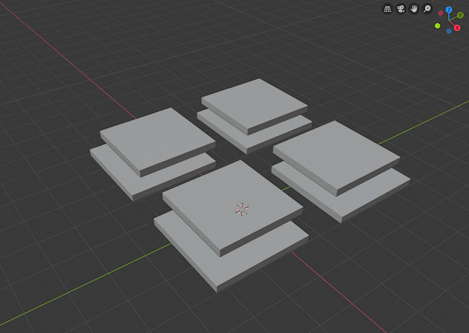Click the magnifier zoom view icon
Viewport: 469px width, 333px height.
coord(427,9)
